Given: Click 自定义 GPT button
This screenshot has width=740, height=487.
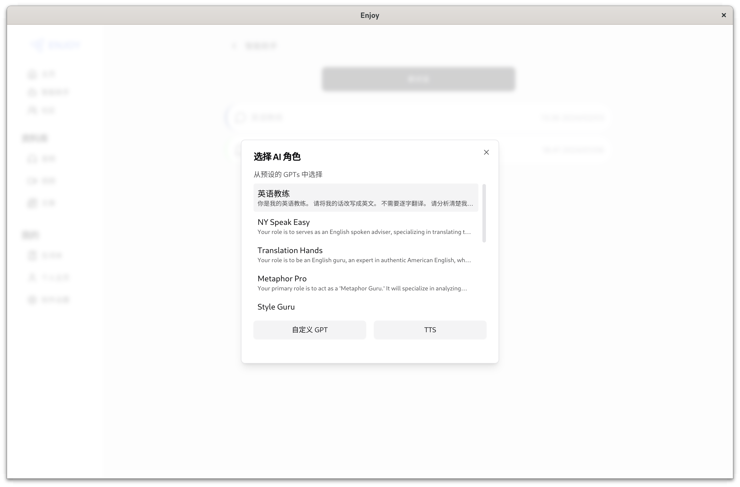Looking at the screenshot, I should click(x=310, y=329).
